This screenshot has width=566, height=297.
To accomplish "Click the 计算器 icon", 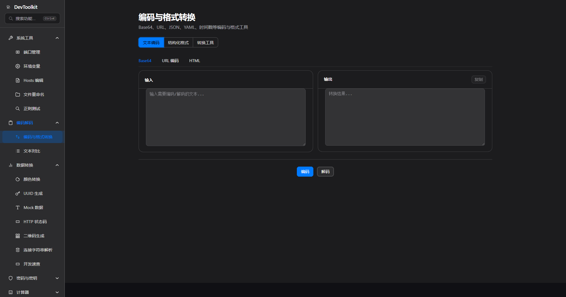I will click(11, 292).
